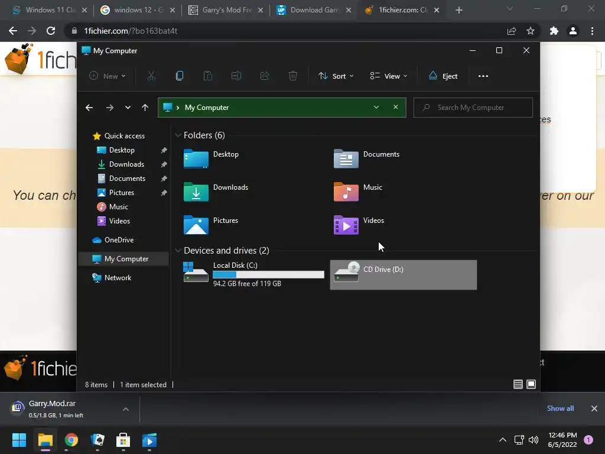605x454 pixels.
Task: Reload the 1fichier page in Chrome
Action: [x=51, y=31]
